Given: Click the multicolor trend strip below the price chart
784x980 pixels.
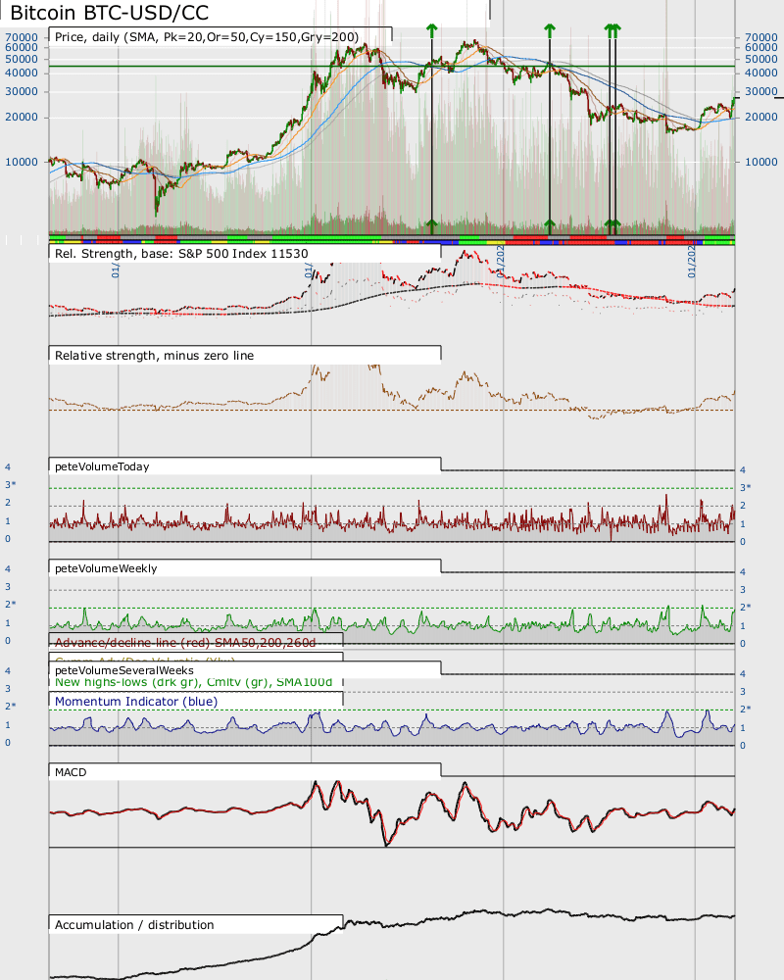Looking at the screenshot, I should 391,240.
